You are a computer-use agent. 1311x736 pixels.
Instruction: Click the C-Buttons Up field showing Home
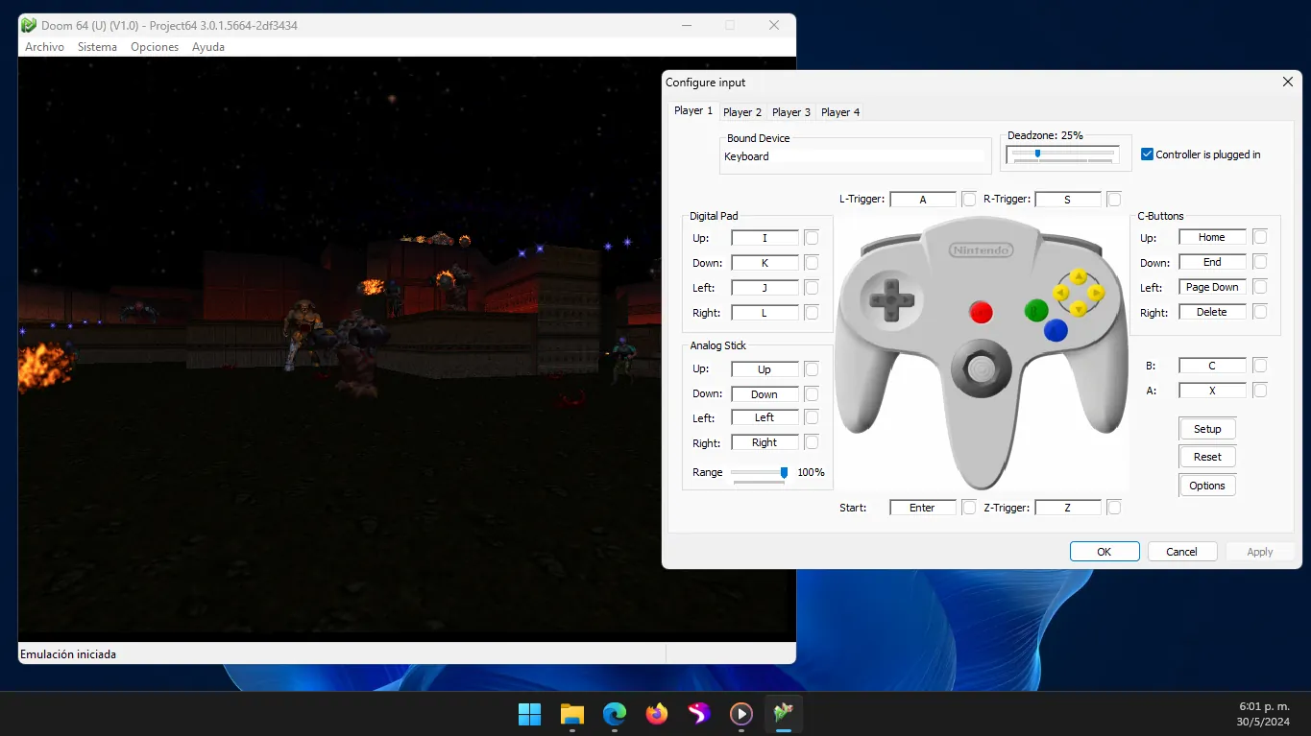click(1212, 237)
